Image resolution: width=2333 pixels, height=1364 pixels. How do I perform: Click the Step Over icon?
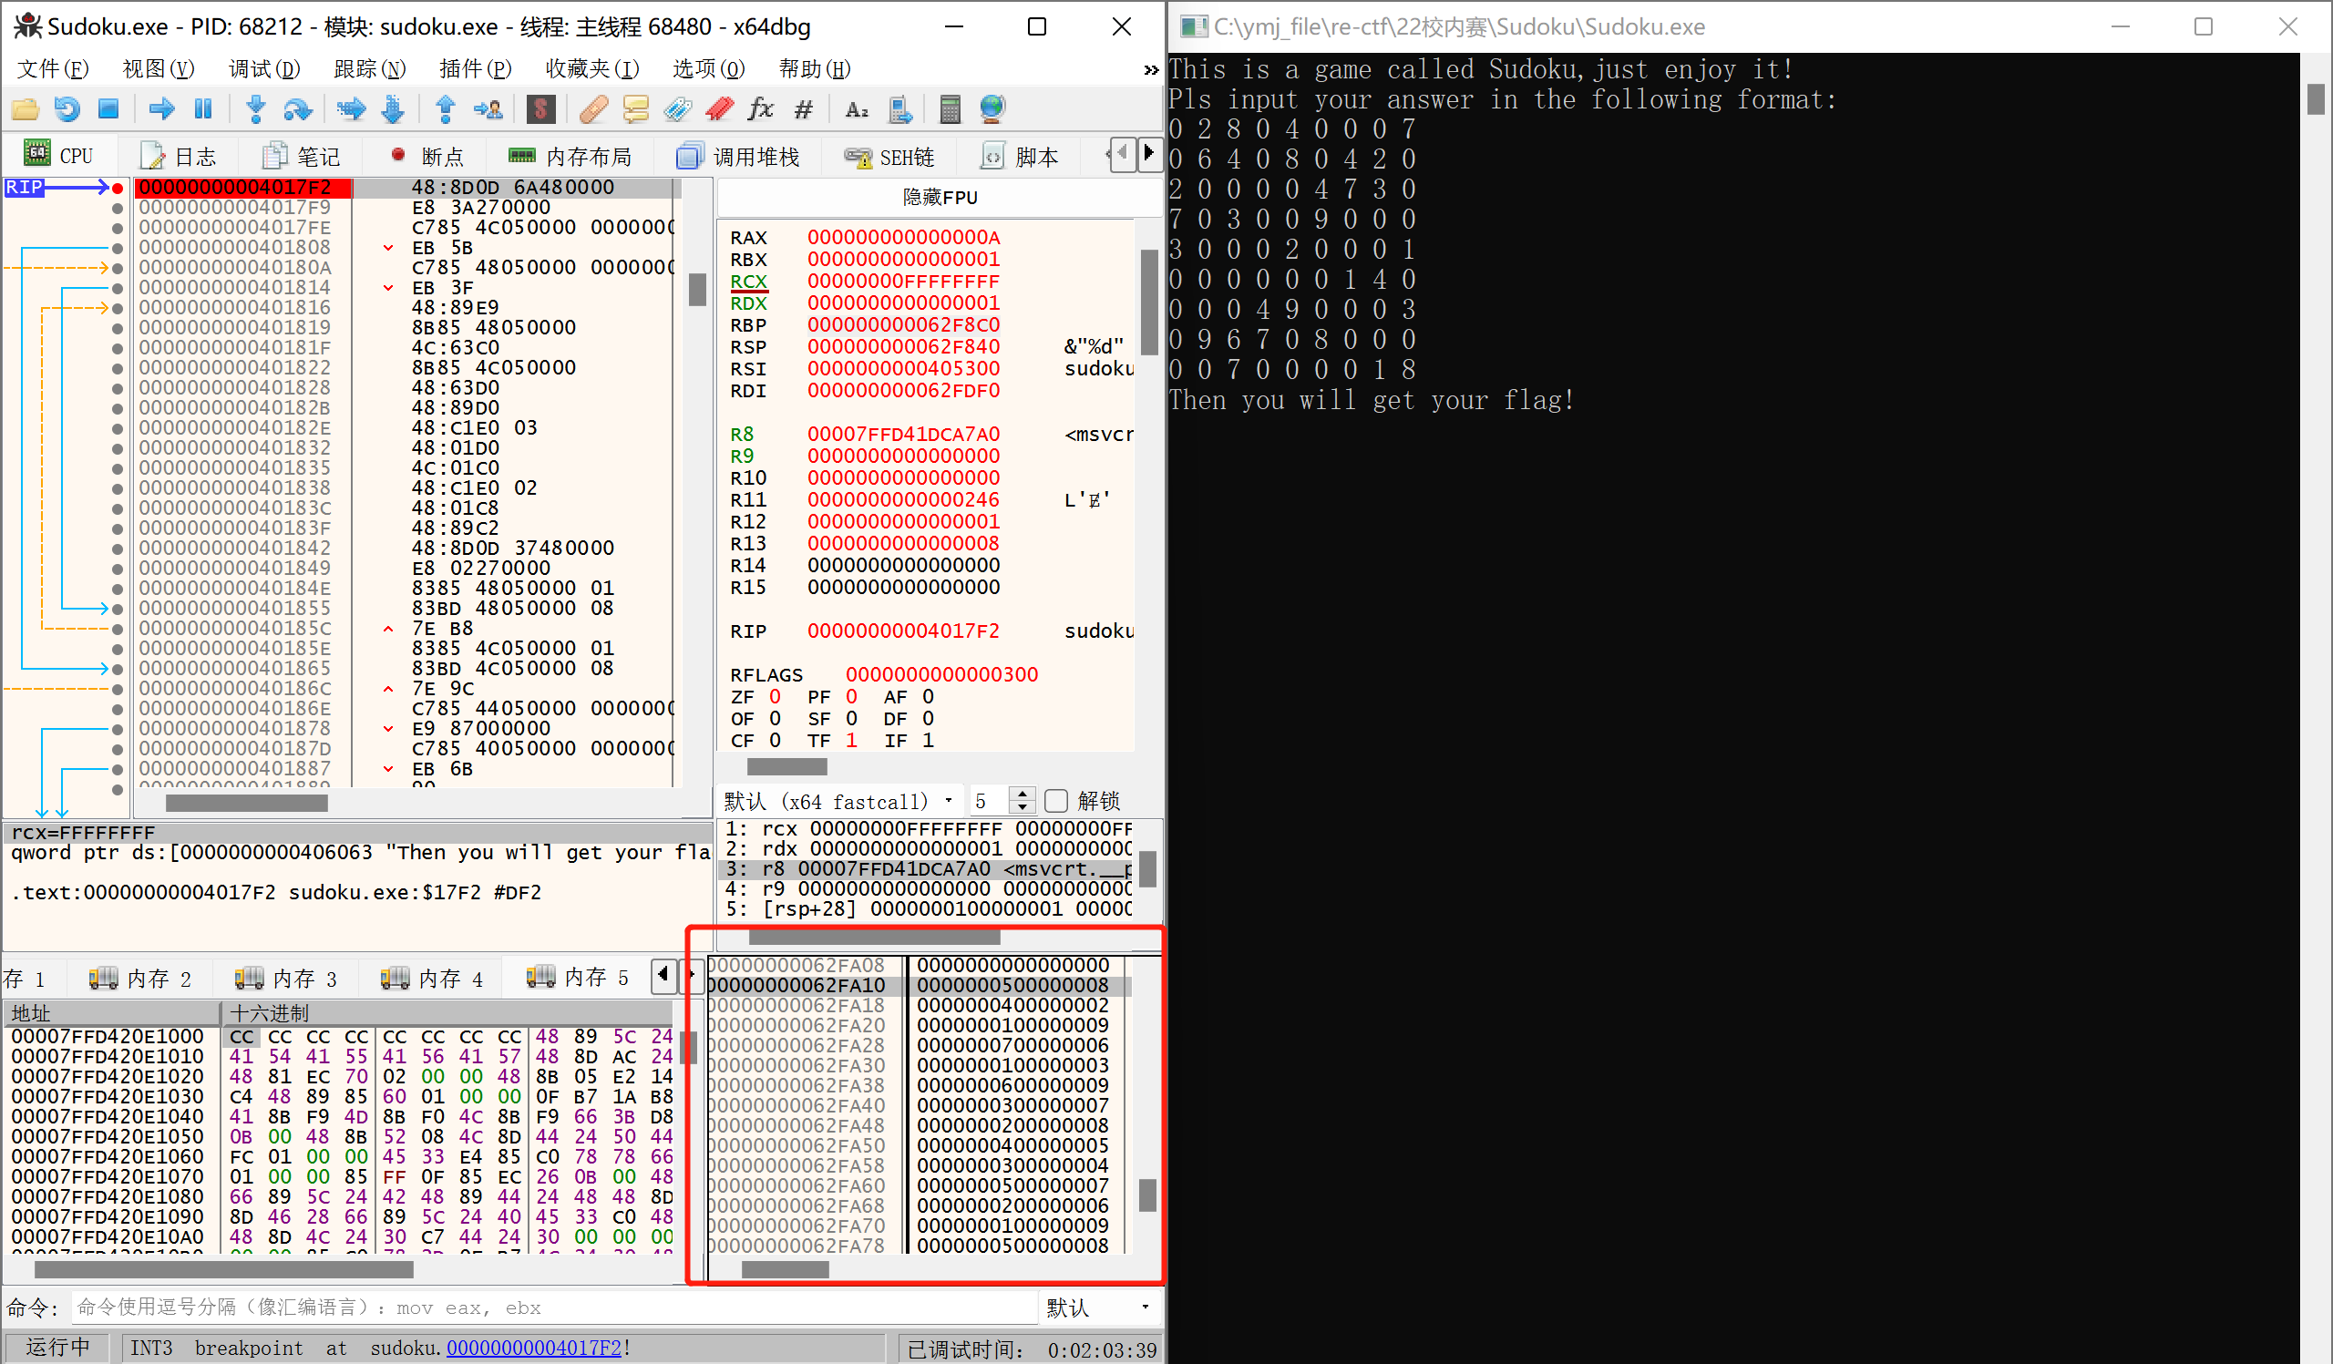[297, 109]
